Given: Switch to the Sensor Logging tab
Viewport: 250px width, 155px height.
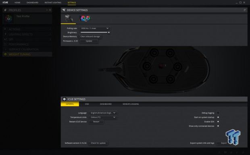Looking at the screenshot, I should tap(131, 104).
